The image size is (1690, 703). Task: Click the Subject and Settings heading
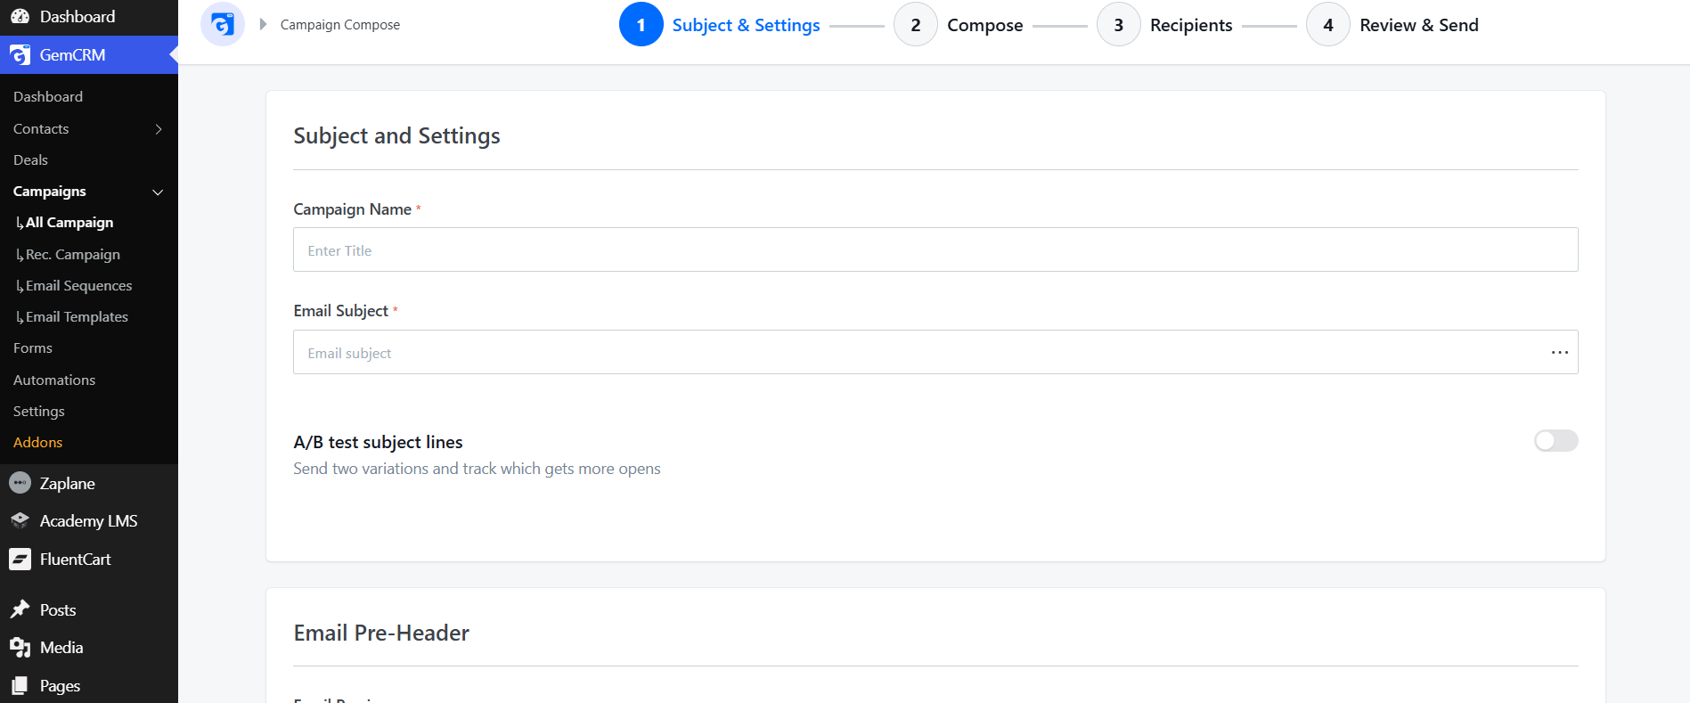click(396, 135)
